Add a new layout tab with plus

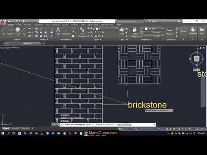tap(33, 128)
